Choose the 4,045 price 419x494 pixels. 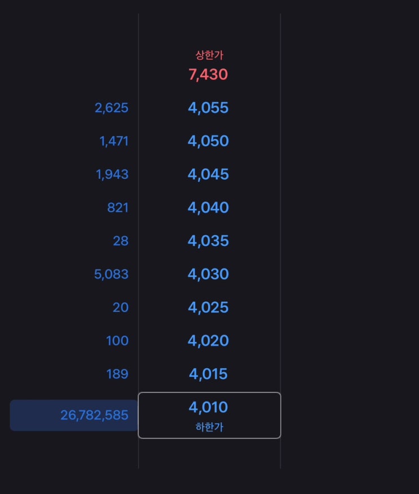(208, 174)
